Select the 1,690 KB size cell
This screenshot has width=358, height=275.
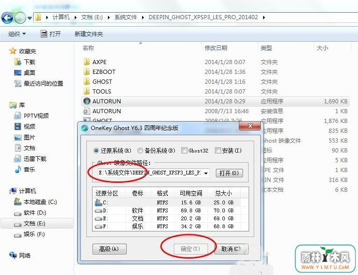coord(336,101)
